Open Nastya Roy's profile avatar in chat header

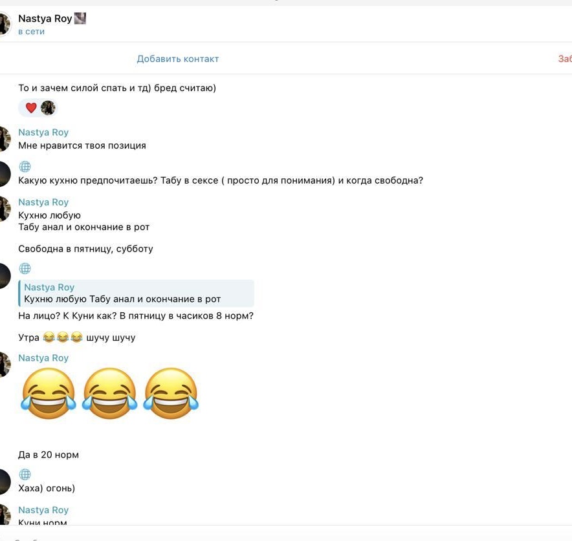coord(5,24)
